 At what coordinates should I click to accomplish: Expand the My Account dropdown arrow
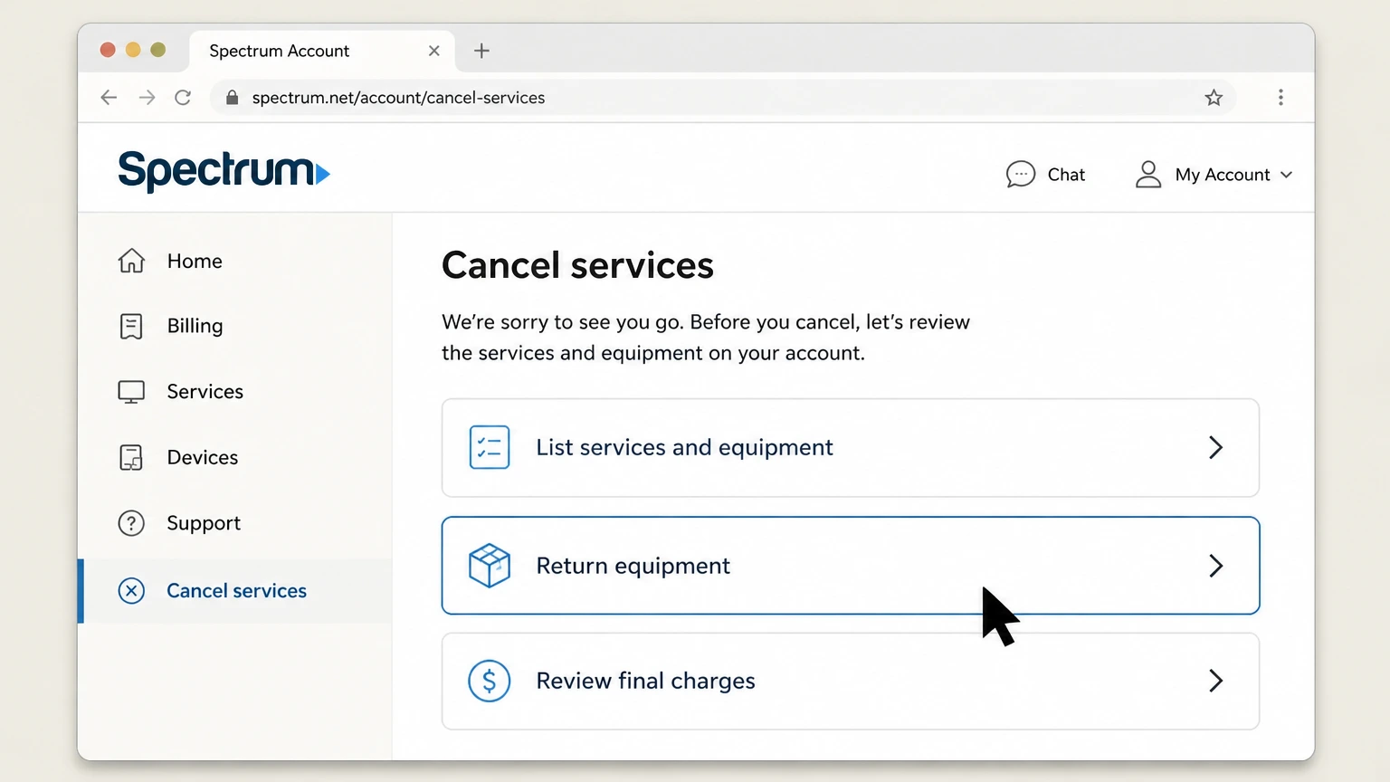pyautogui.click(x=1286, y=175)
